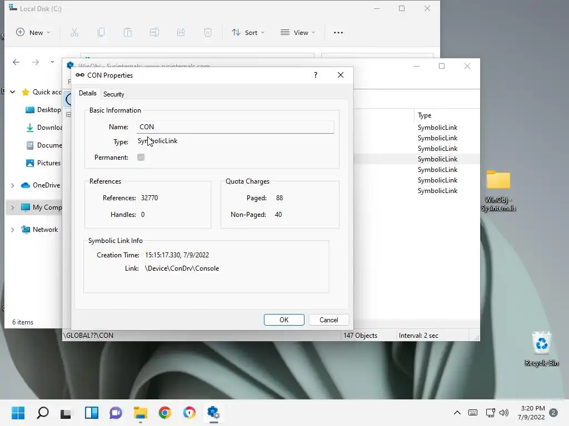
Task: Expand the OneDrive tree node
Action: tap(12, 185)
